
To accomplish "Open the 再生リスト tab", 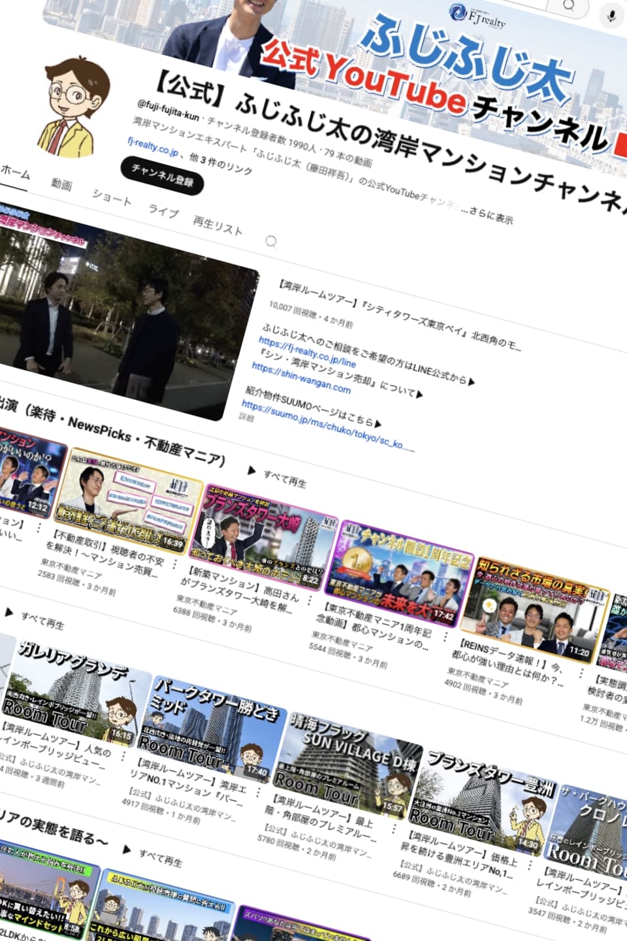I will click(217, 225).
